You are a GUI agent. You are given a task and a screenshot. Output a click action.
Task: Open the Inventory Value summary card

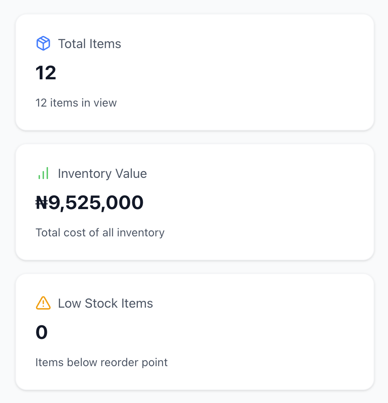pos(195,202)
